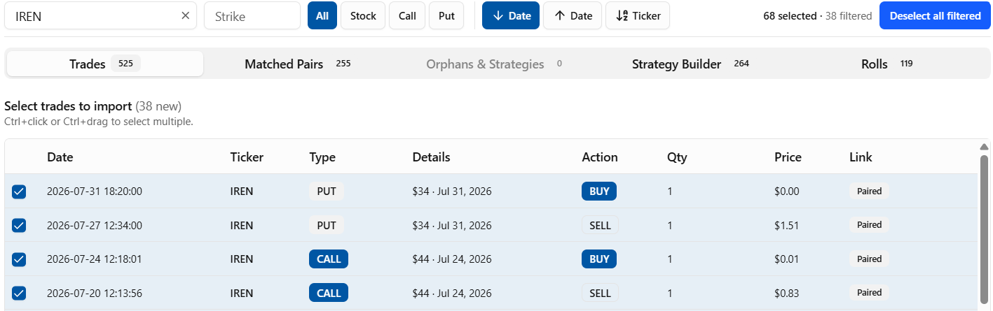The image size is (993, 311).
Task: Uncheck the 2026-07-24 12:18:01 trade
Action: (19, 259)
